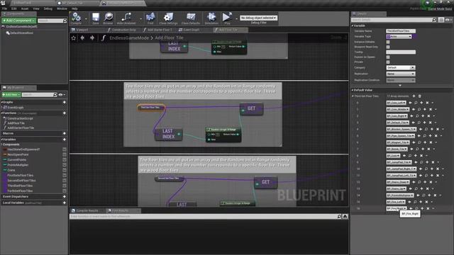Click the X icon on the BP_Coin_Right row
This screenshot has width=454, height=255.
click(x=428, y=116)
